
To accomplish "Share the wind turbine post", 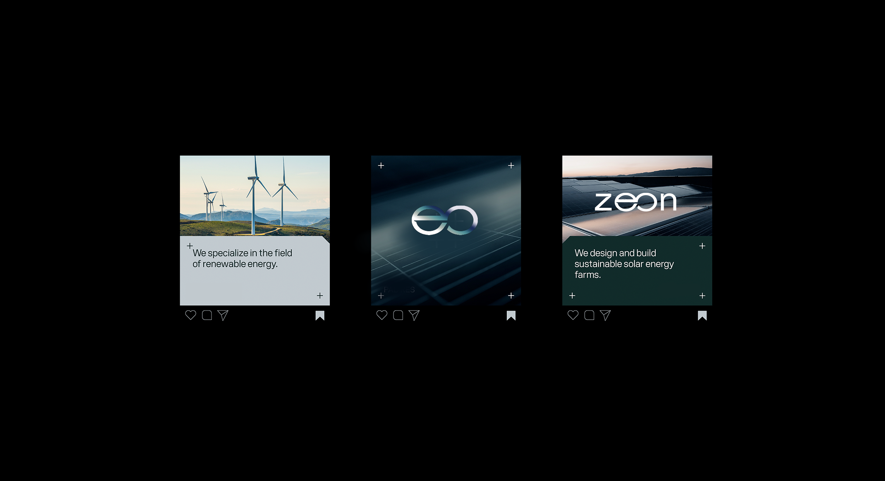I will pyautogui.click(x=223, y=315).
